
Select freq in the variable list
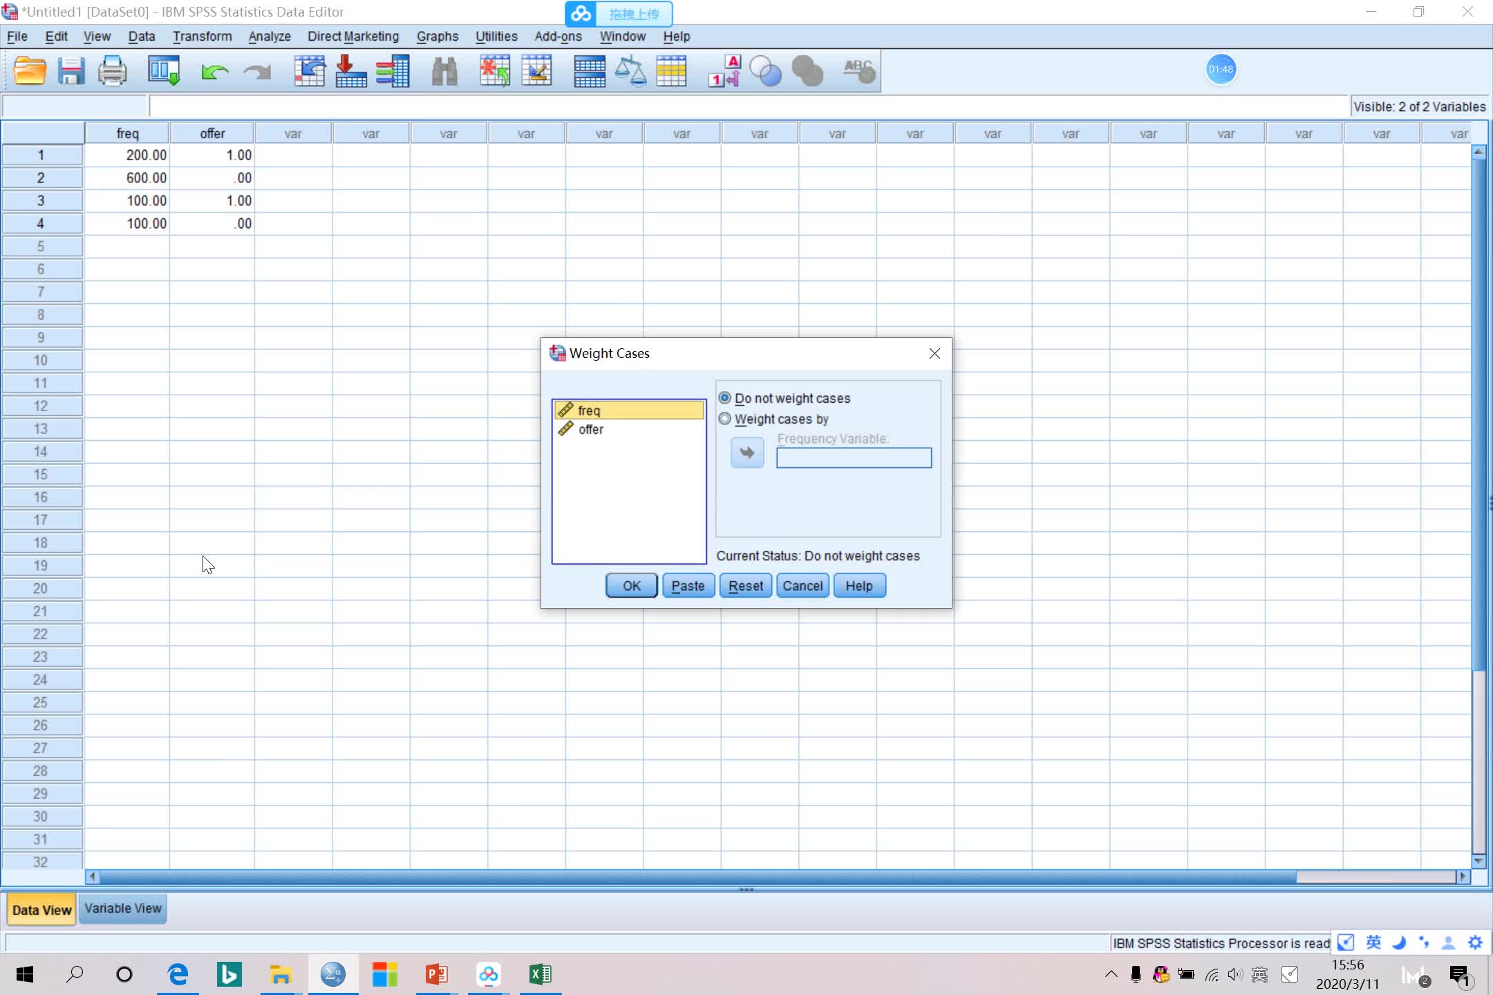(629, 410)
